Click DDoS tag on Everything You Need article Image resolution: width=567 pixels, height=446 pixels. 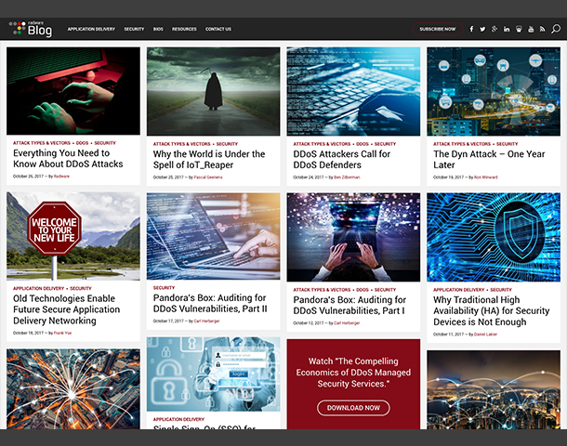pyautogui.click(x=82, y=143)
